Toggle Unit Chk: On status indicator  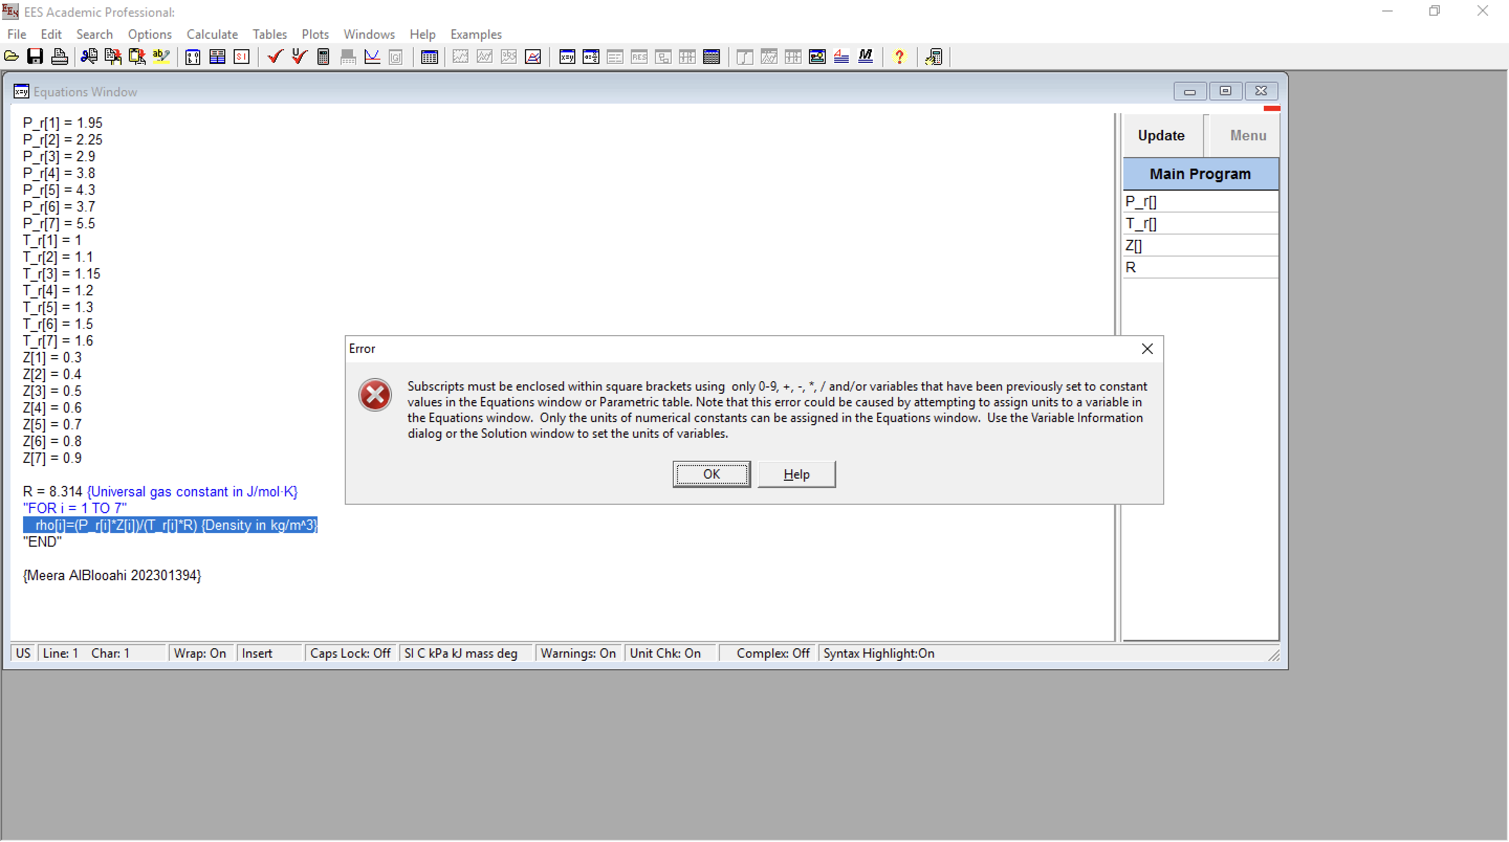coord(665,653)
